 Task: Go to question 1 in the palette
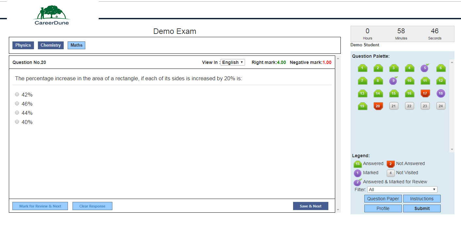[x=362, y=68]
